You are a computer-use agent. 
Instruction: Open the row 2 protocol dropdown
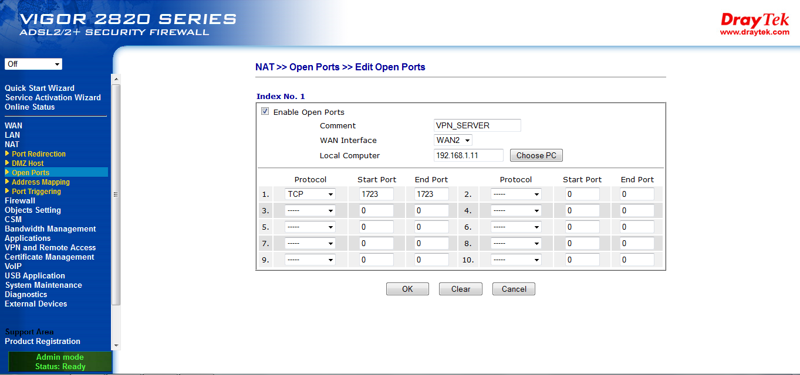point(515,194)
